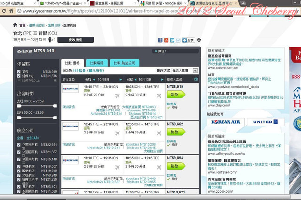Click the browser home icon beside the address bar
This screenshot has height=200, width=301.
(11, 11)
